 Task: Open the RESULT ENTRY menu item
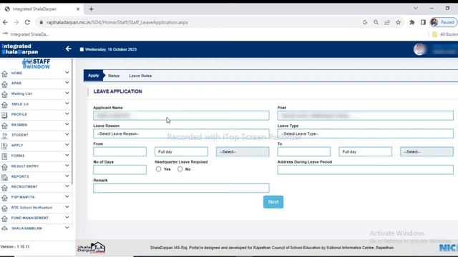(x=36, y=166)
